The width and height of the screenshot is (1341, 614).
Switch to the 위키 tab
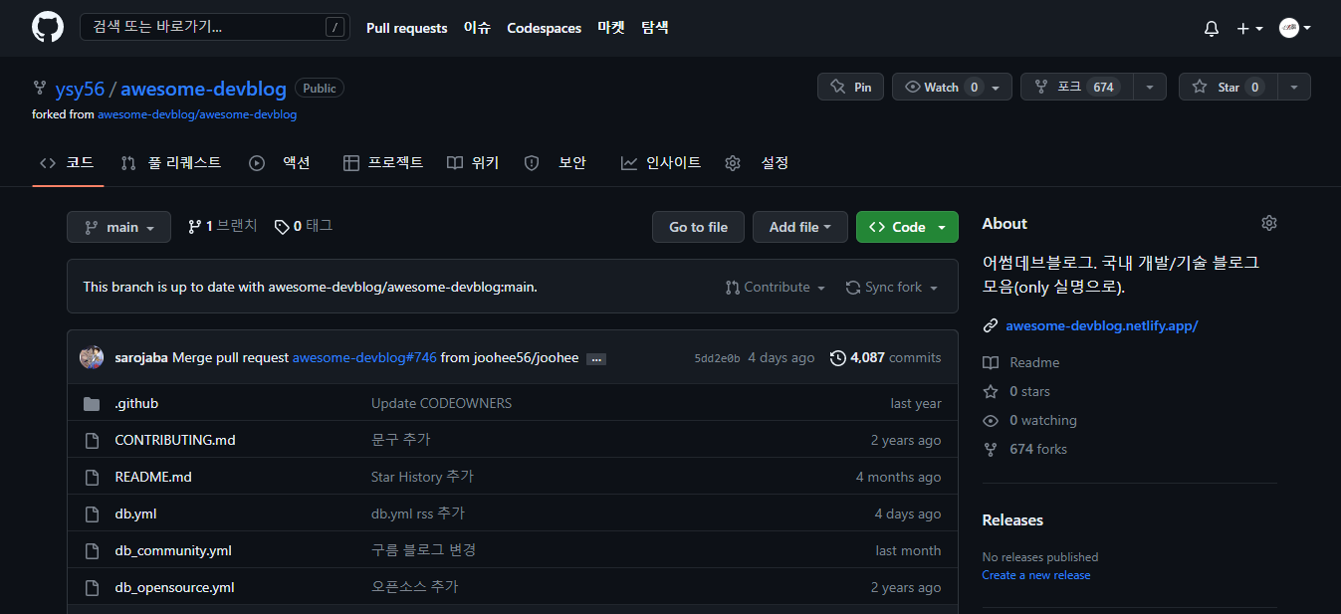(x=473, y=162)
